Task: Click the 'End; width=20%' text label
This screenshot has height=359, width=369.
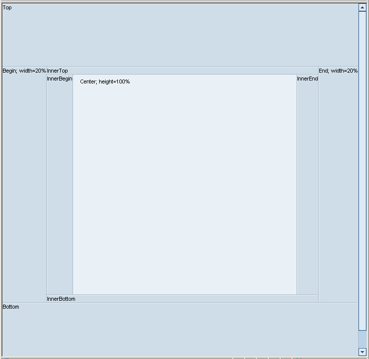Action: point(338,71)
